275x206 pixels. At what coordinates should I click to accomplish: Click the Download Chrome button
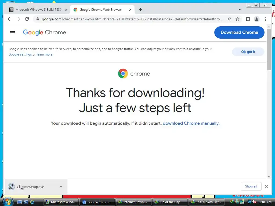tap(239, 32)
